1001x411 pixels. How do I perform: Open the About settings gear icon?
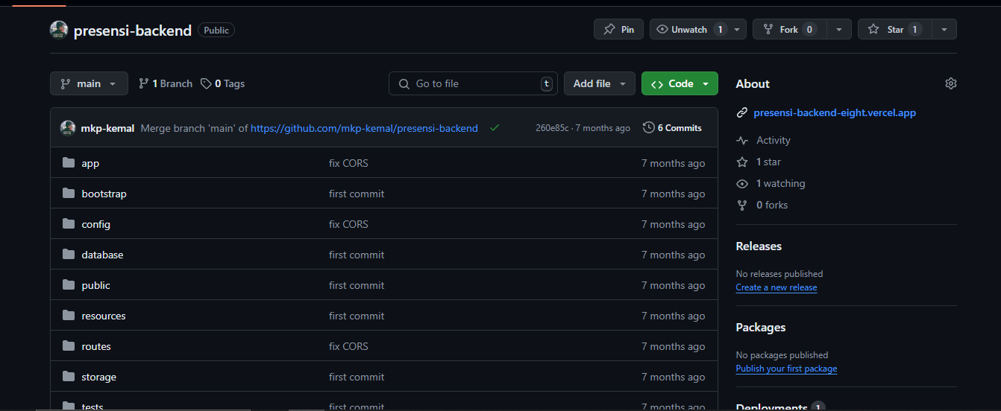pyautogui.click(x=950, y=83)
